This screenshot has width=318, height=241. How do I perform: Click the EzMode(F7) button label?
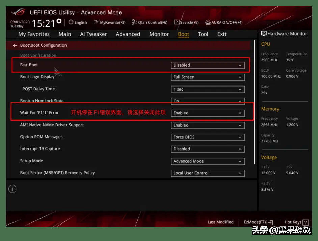255,222
